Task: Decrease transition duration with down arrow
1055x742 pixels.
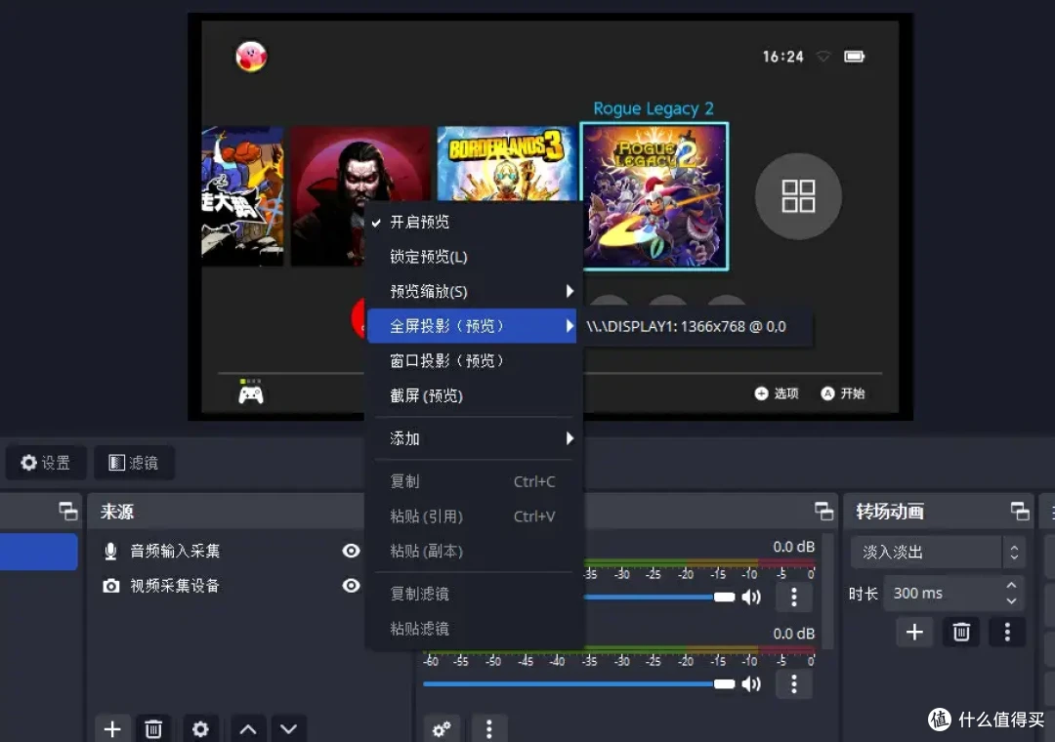Action: tap(1011, 601)
